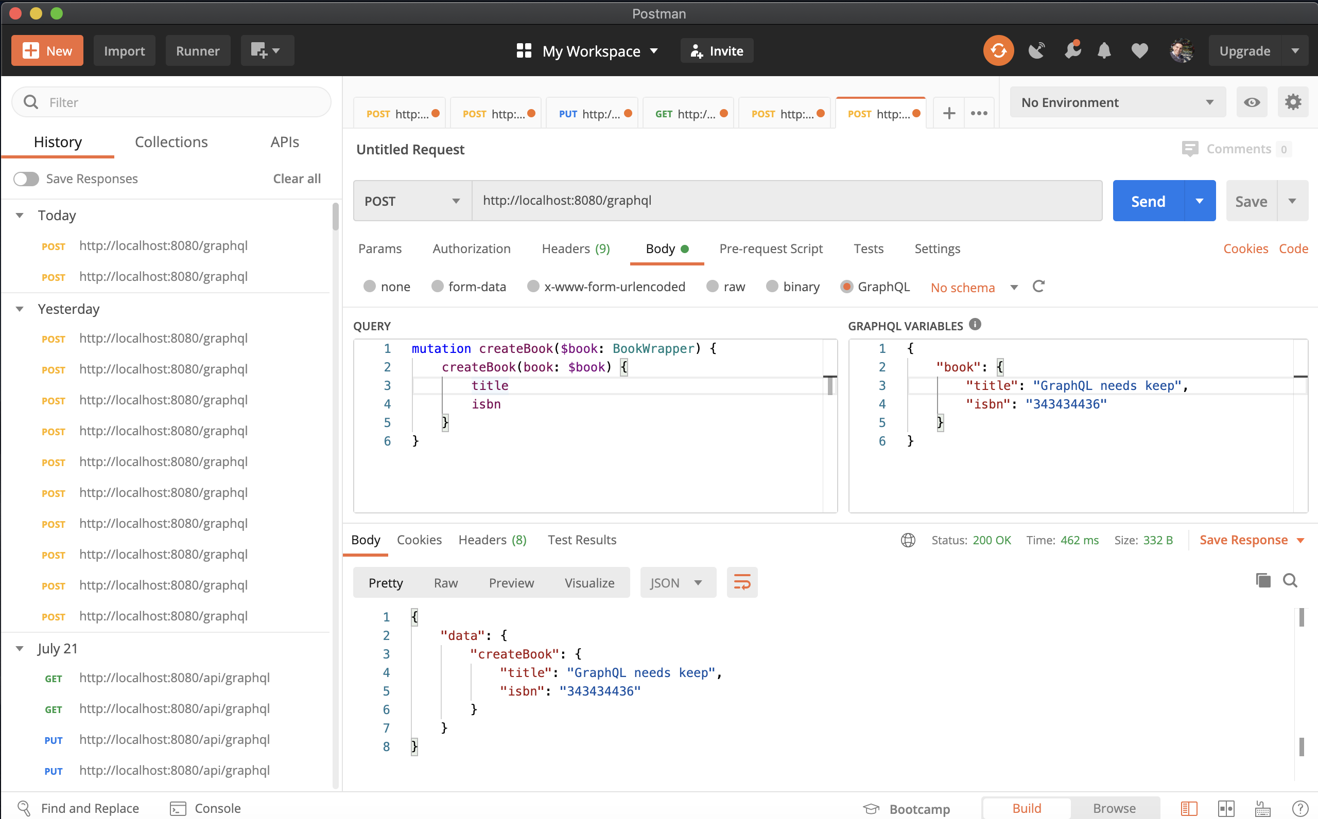Switch to Browse mode
This screenshot has width=1318, height=819.
pos(1114,808)
